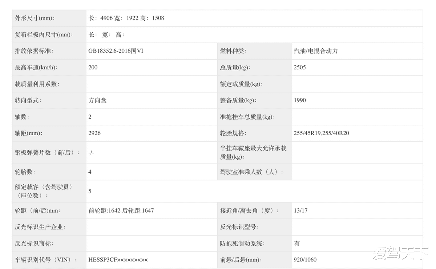The image size is (436, 269).
Task: Select the approach/departure angle 13/17
Action: [300, 210]
